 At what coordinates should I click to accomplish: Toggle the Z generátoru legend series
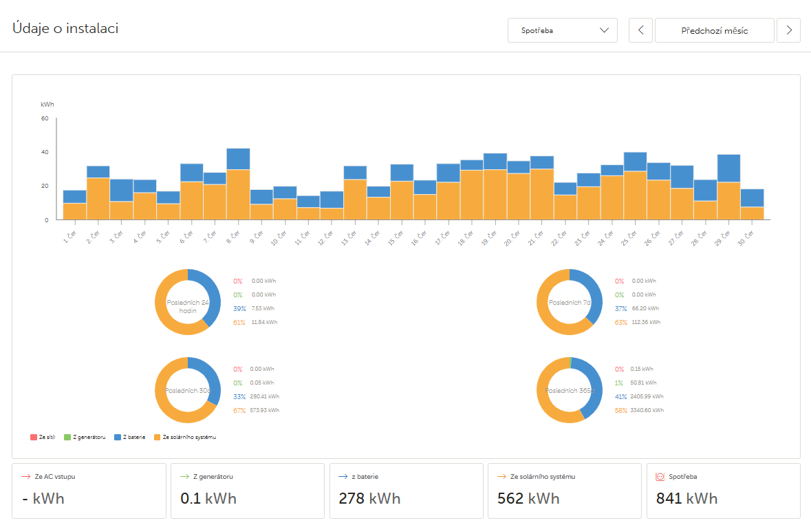pyautogui.click(x=85, y=437)
